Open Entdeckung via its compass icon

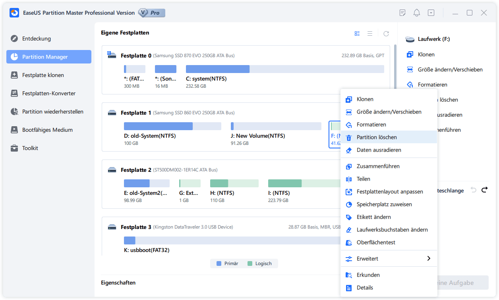click(14, 38)
